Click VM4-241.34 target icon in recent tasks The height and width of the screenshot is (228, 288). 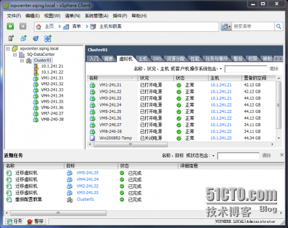[x=70, y=180]
